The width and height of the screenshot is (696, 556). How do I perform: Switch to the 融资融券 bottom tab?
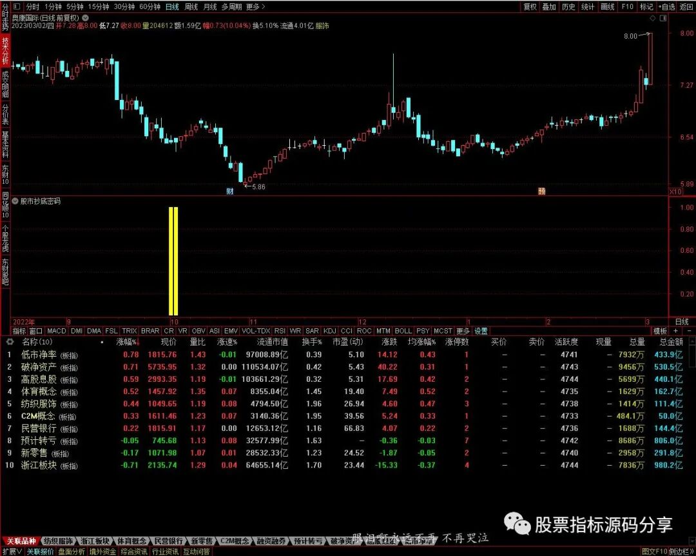pos(270,541)
